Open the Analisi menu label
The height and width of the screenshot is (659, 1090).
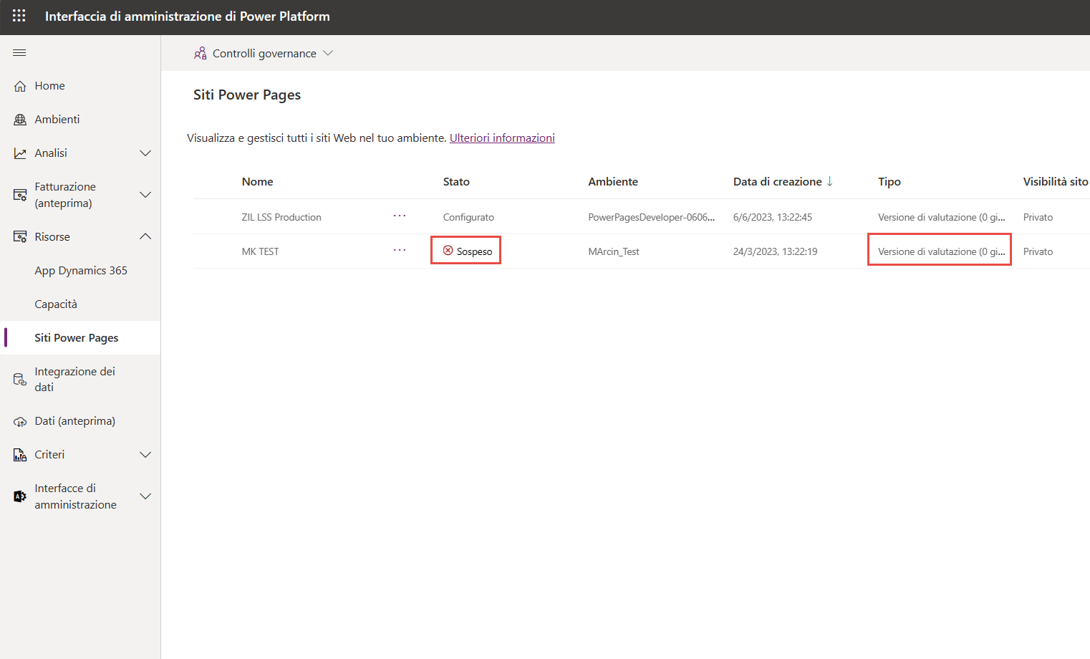pyautogui.click(x=51, y=153)
